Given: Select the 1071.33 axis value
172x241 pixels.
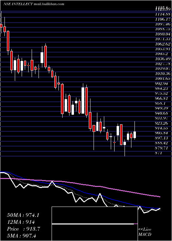Looking at the screenshot, I should [163, 39].
